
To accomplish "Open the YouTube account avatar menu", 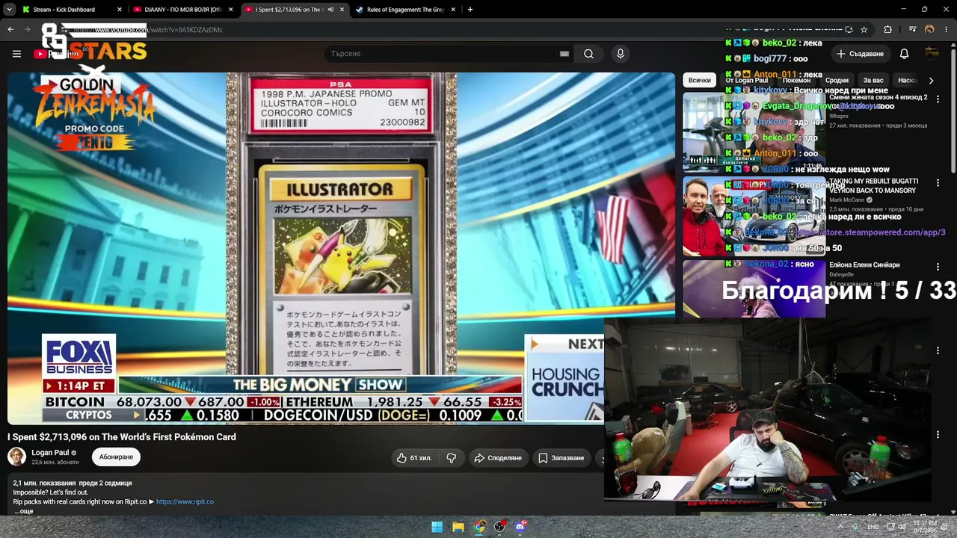I will [x=932, y=54].
